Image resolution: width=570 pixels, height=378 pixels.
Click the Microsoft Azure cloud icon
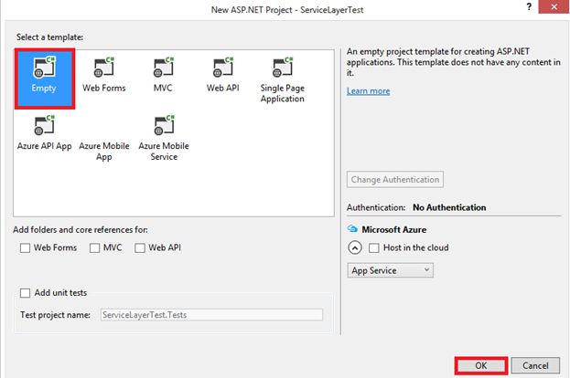pyautogui.click(x=352, y=229)
